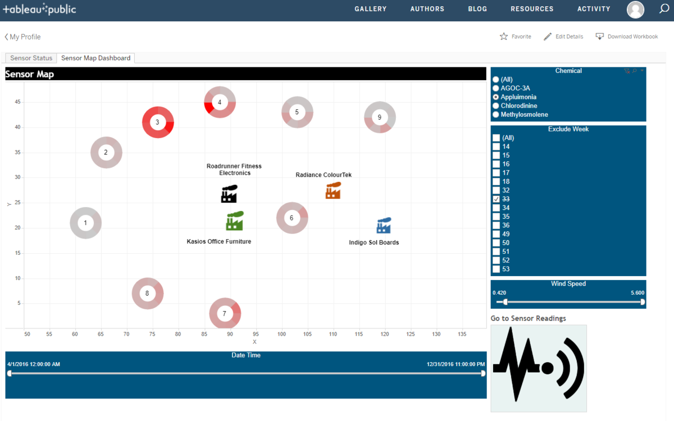Uncheck week 33 in Exclude Week
Viewport: 674px width, 421px height.
(x=496, y=199)
